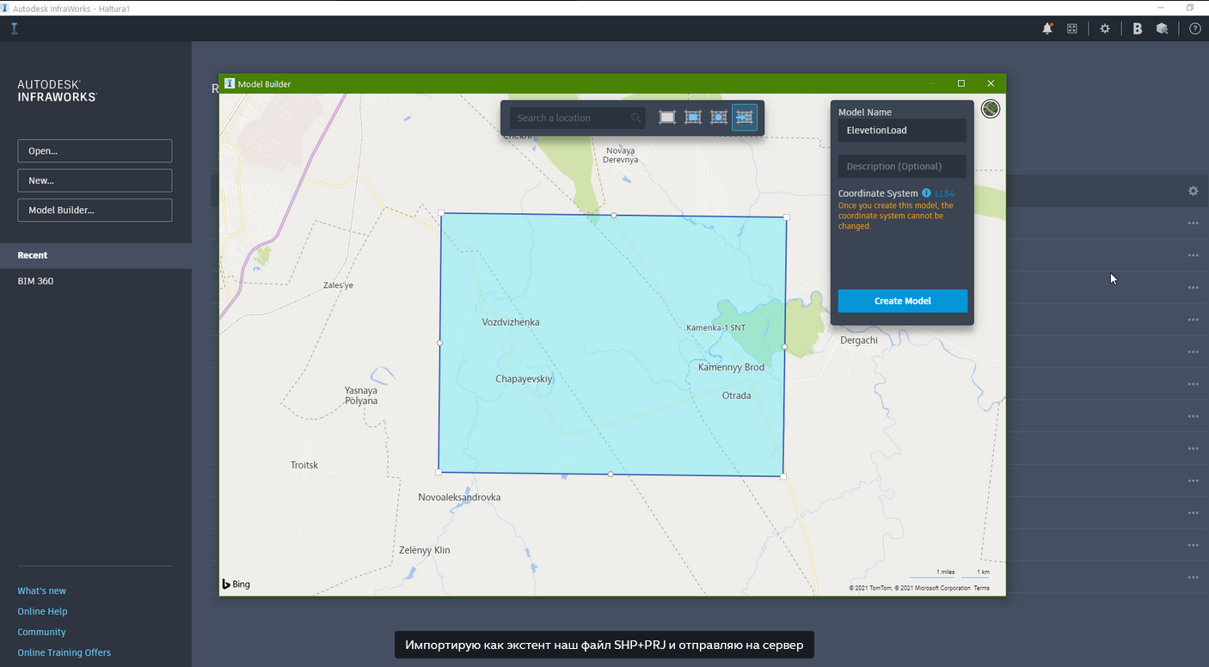Select BIM 360 in the sidebar
This screenshot has width=1209, height=667.
click(35, 281)
